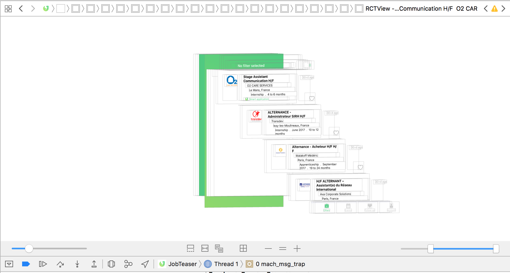Click the canvas view-spacing slider handle
Screen dimensions: 510x273
29,248
